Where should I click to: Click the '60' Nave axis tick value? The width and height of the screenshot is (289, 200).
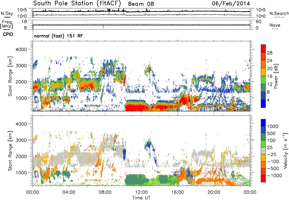click(x=259, y=22)
